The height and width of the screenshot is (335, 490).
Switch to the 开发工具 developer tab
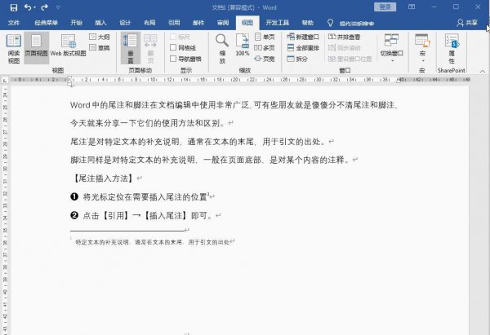[x=277, y=23]
